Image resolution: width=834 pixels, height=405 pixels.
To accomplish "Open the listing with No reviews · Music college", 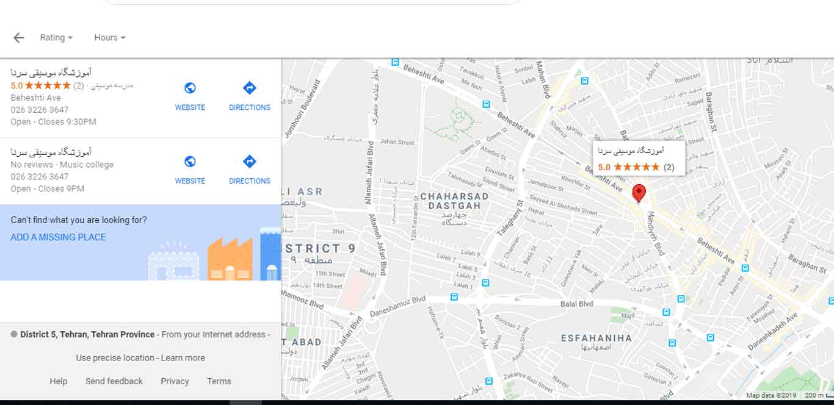I will click(140, 171).
